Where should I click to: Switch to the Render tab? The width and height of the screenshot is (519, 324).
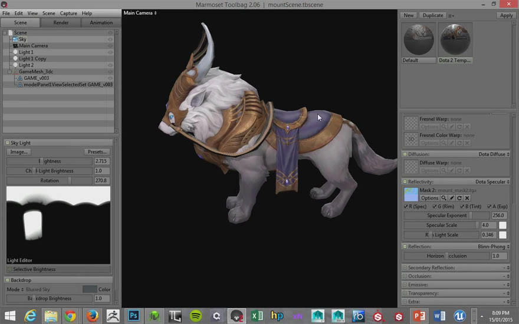pyautogui.click(x=61, y=22)
